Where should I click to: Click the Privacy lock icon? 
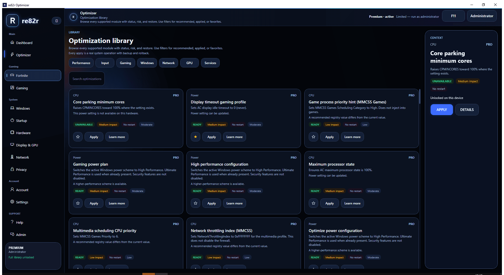12,169
